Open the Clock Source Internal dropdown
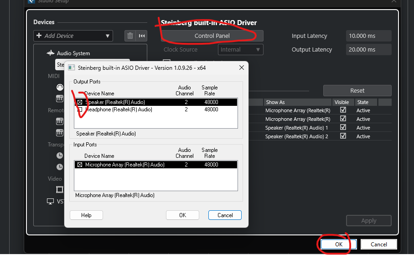Viewport: 414px width, 255px height. click(241, 49)
